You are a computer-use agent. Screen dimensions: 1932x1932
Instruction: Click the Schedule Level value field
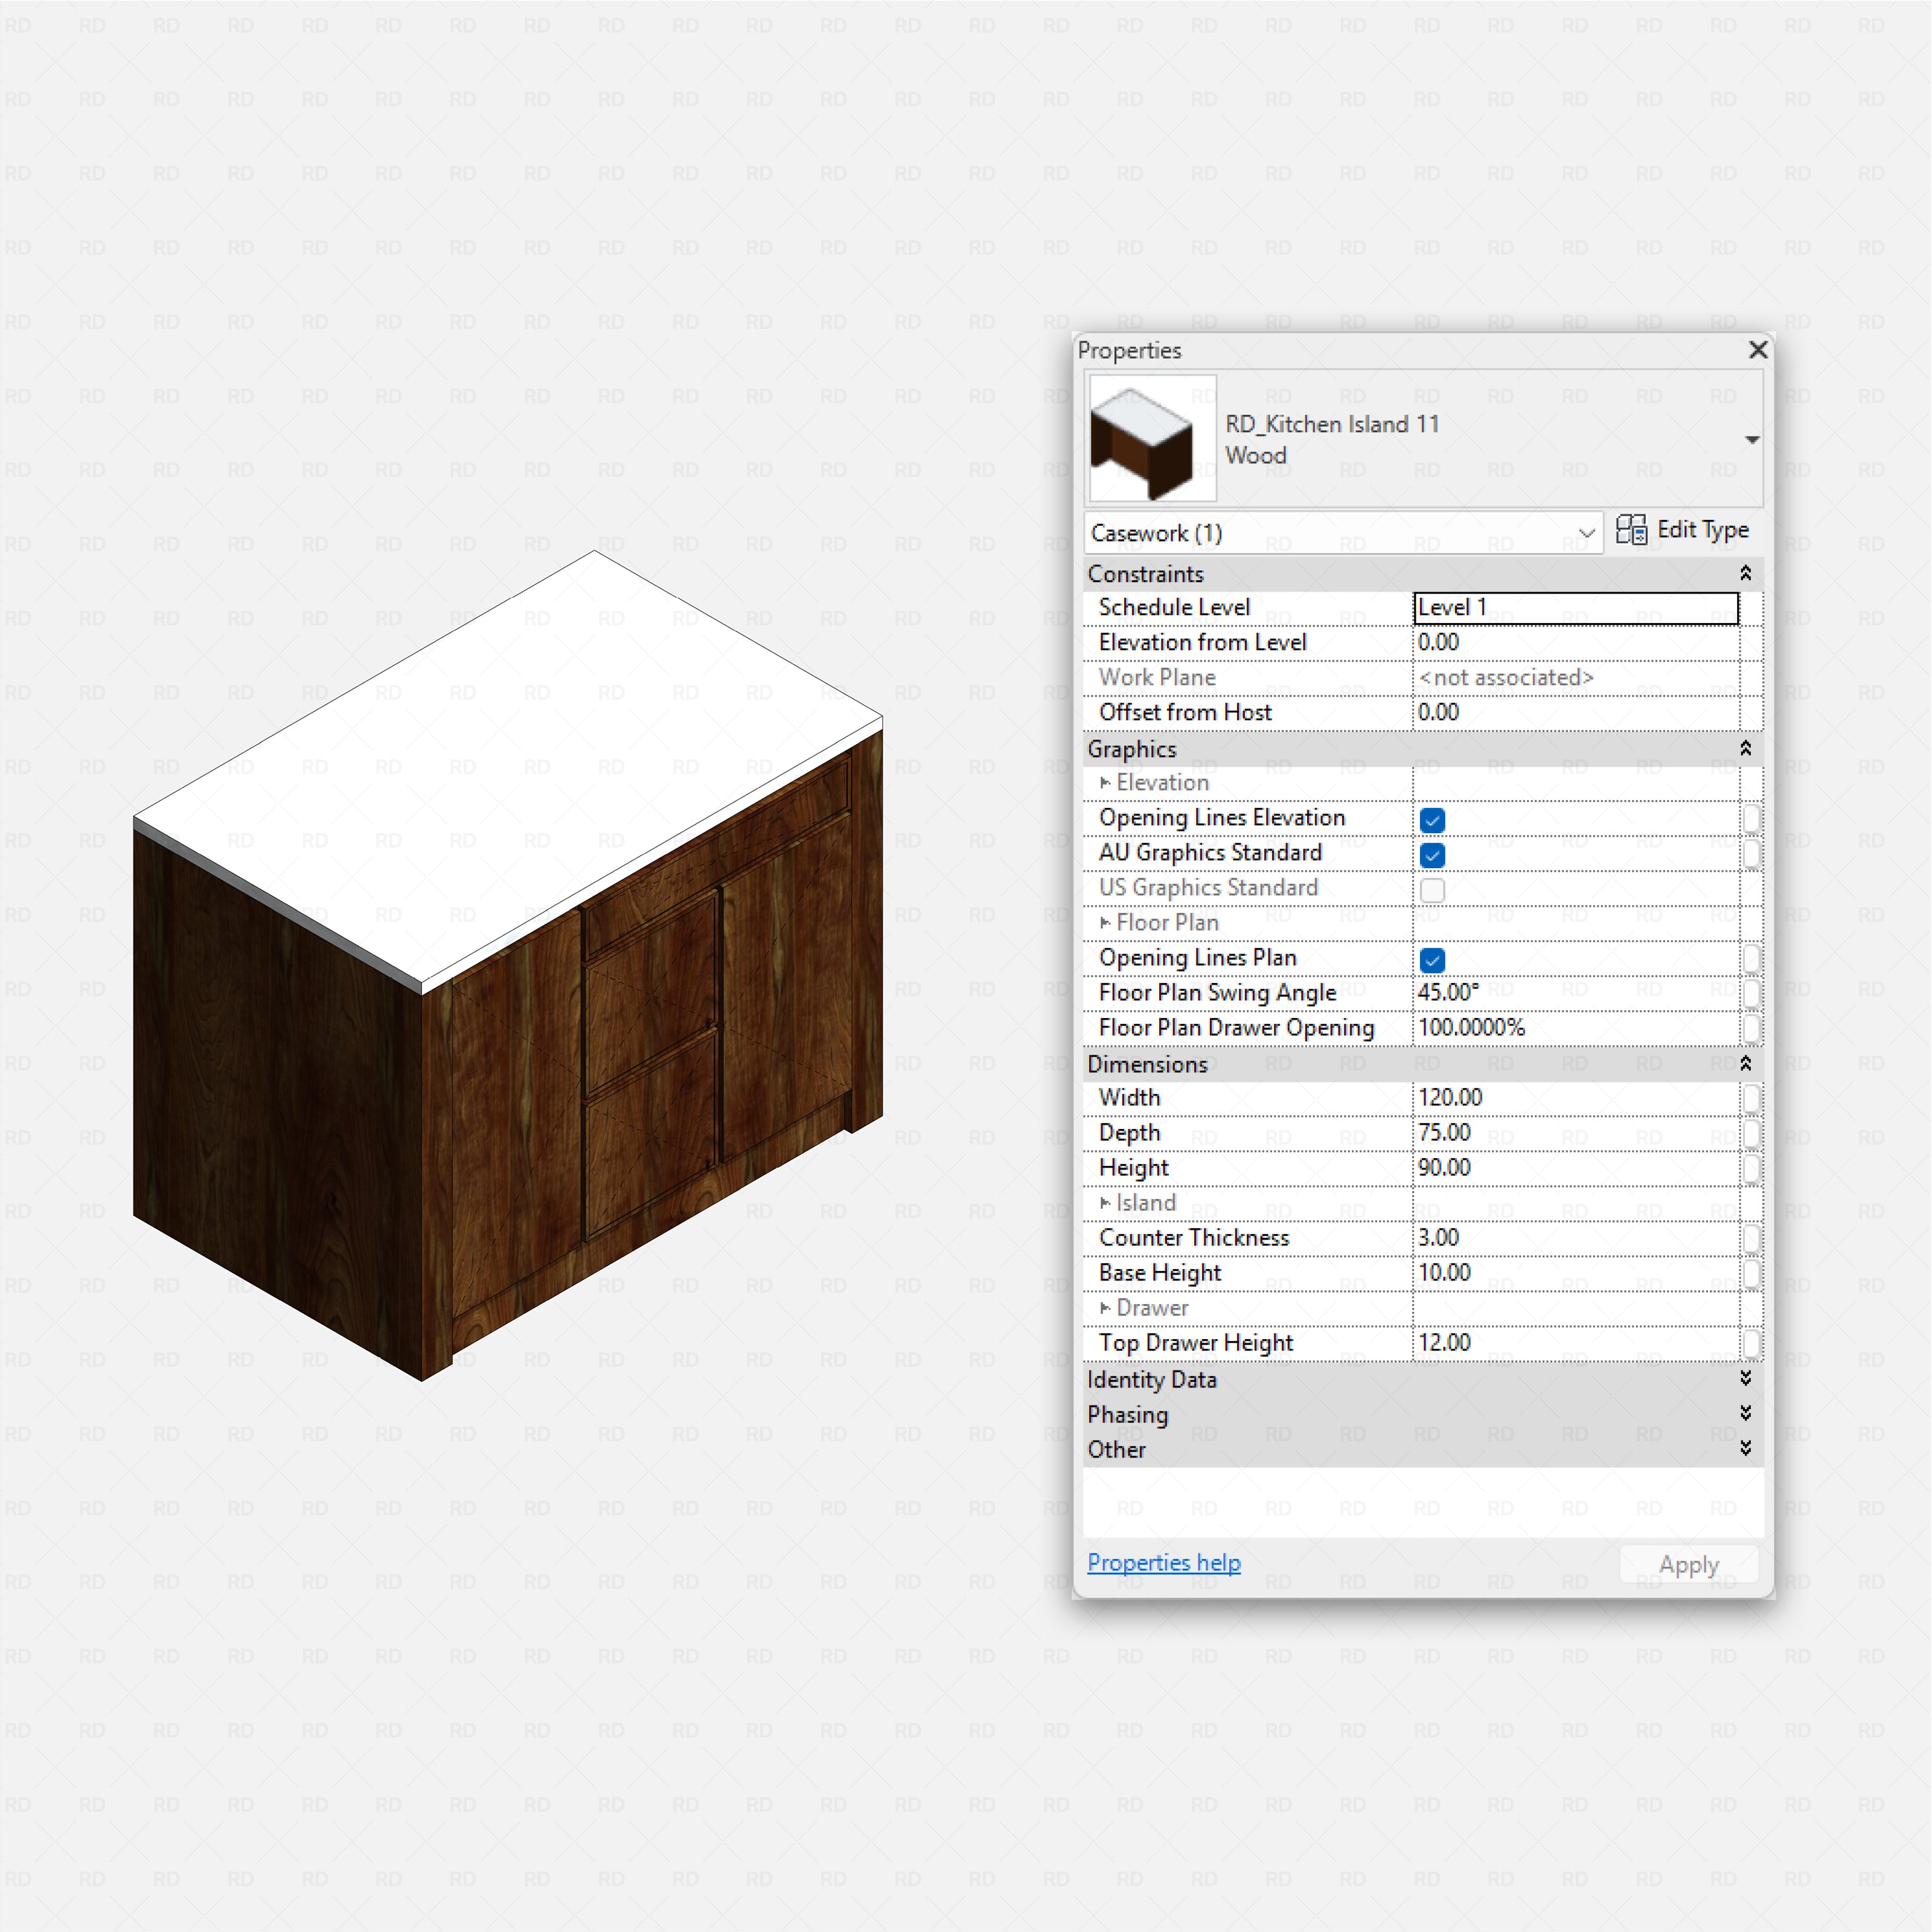[x=1575, y=606]
